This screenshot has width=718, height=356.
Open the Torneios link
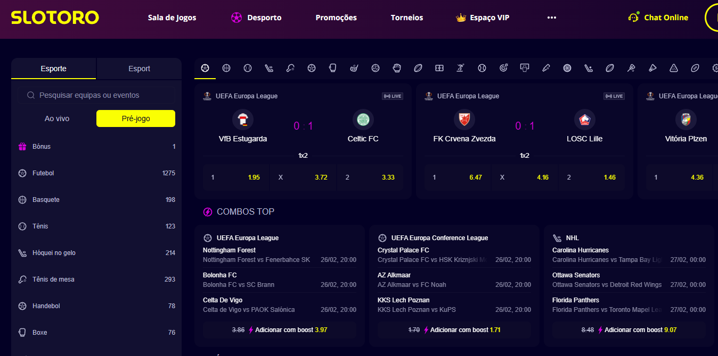point(407,18)
